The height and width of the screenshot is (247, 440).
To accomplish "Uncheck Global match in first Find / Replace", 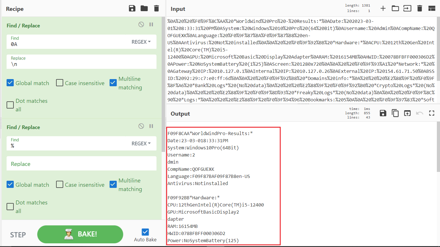I will [10, 83].
